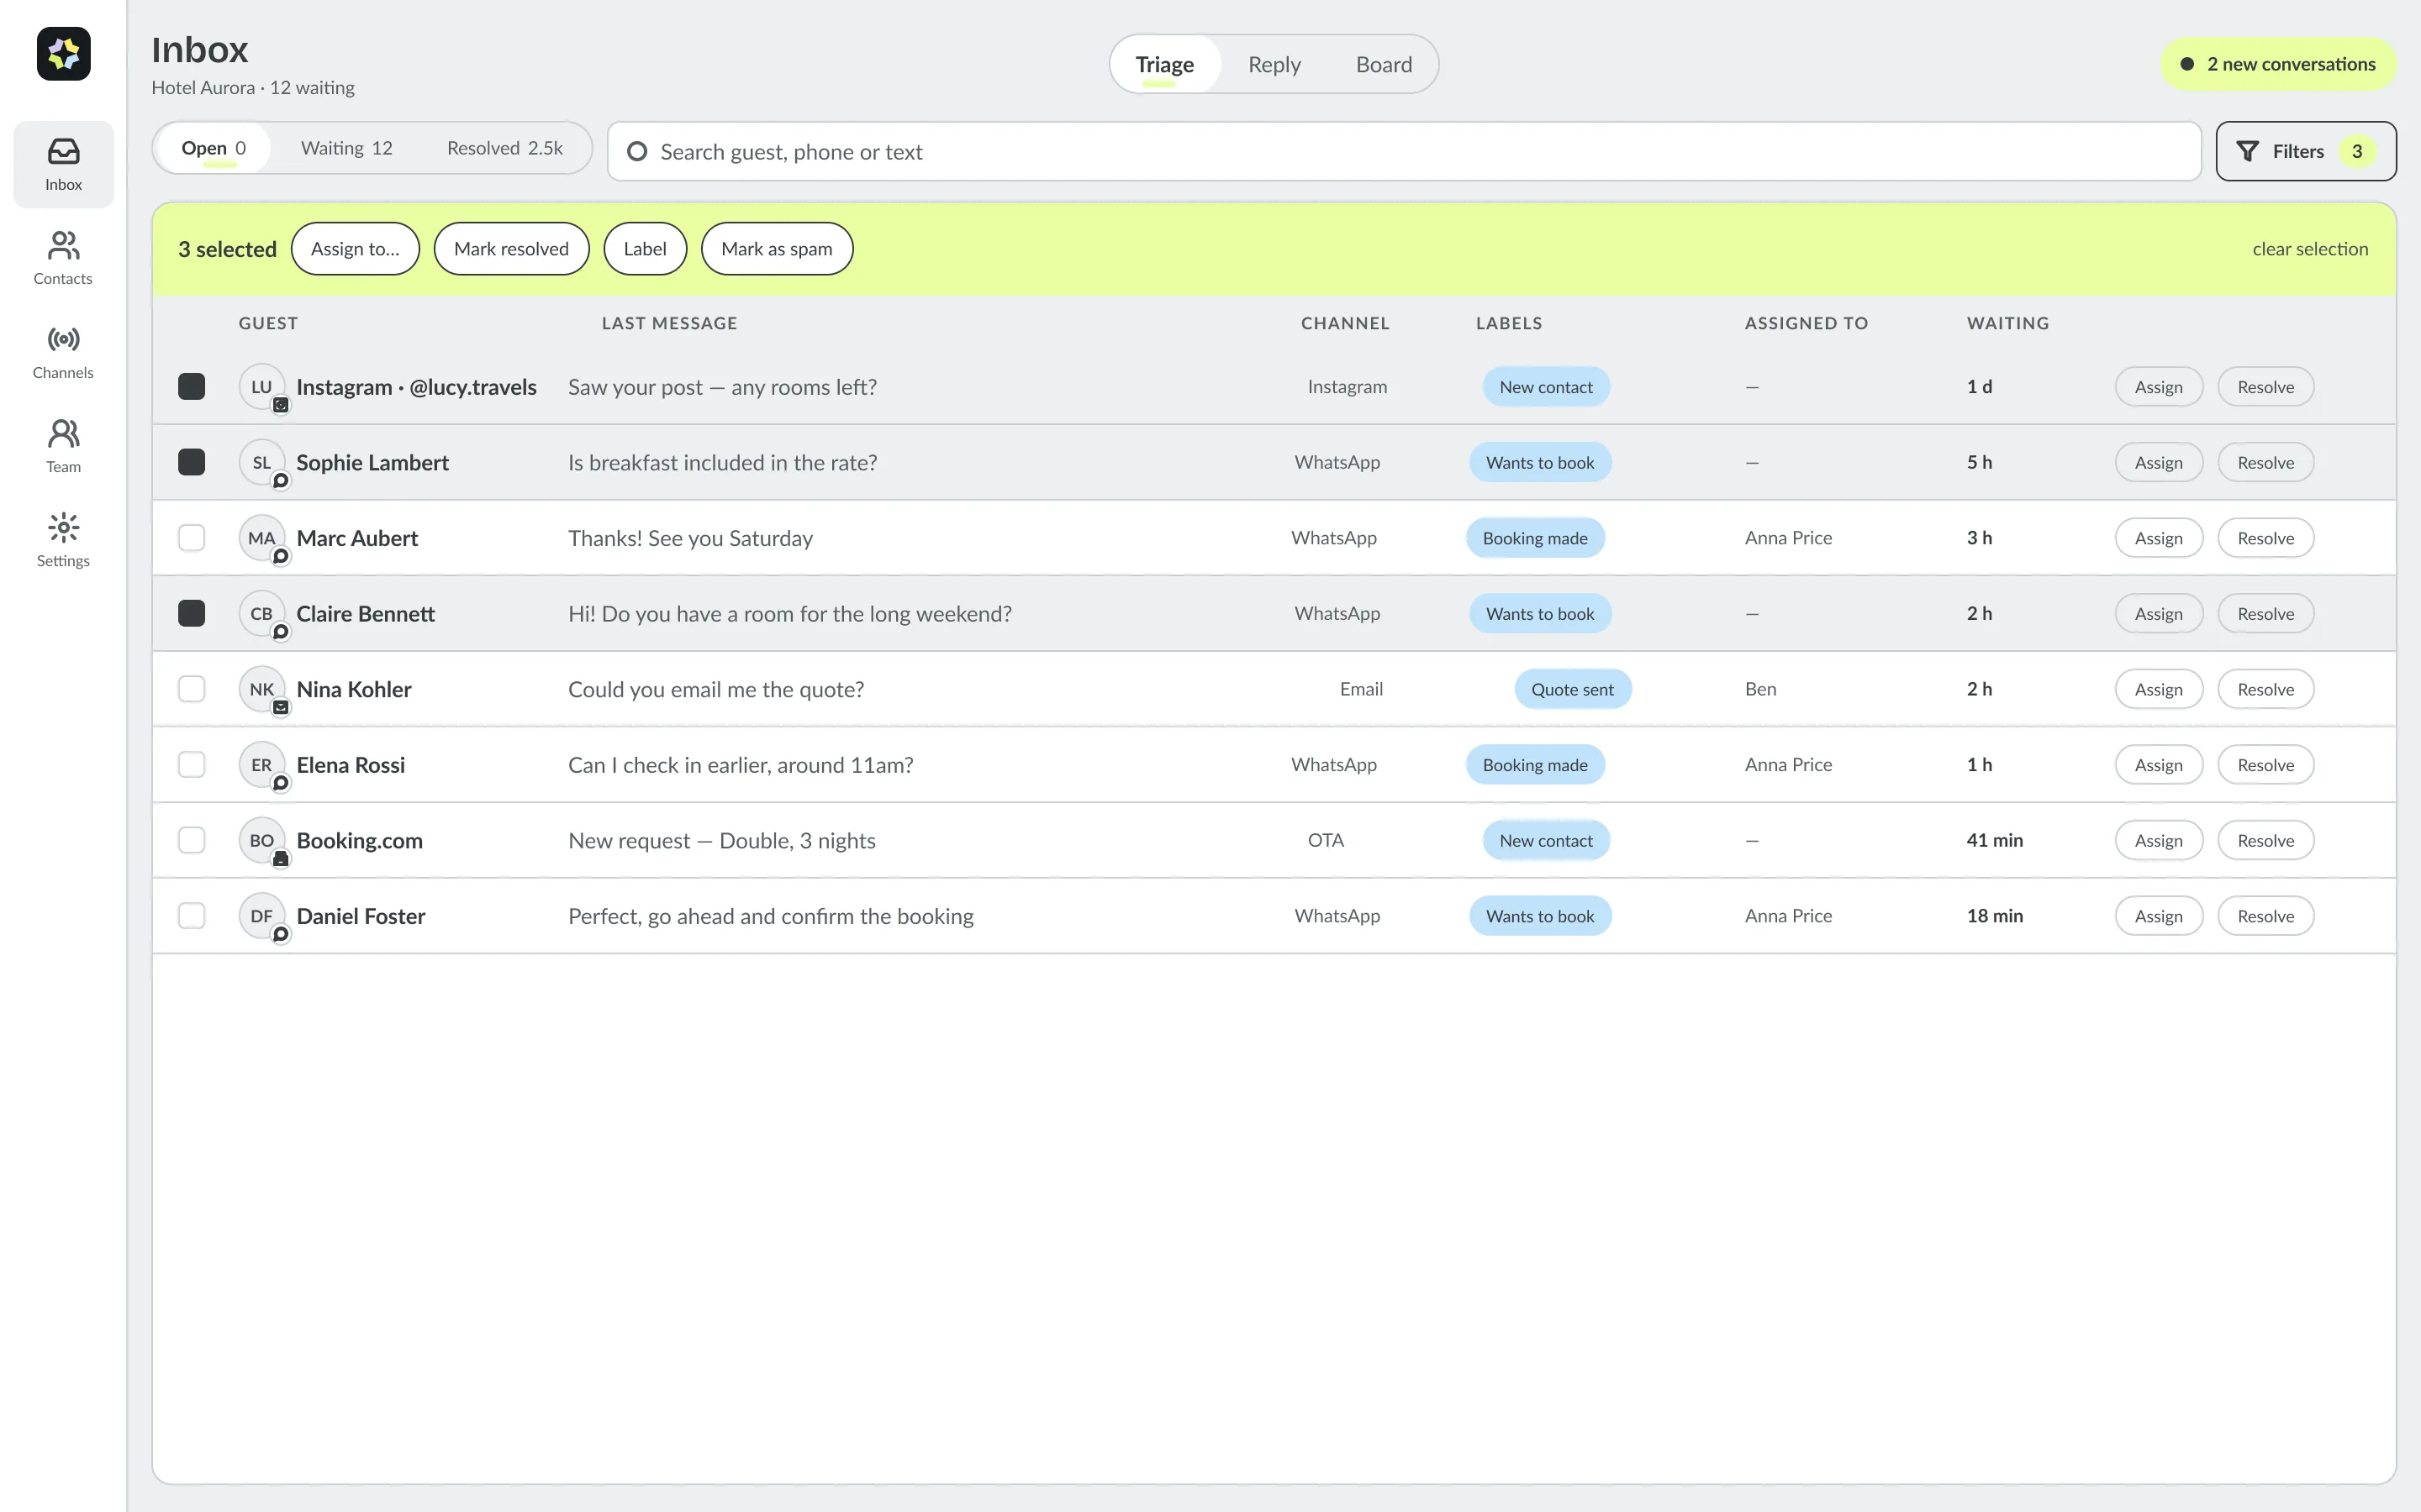Switch to the Board view tab
The image size is (2421, 1512).
click(1384, 64)
